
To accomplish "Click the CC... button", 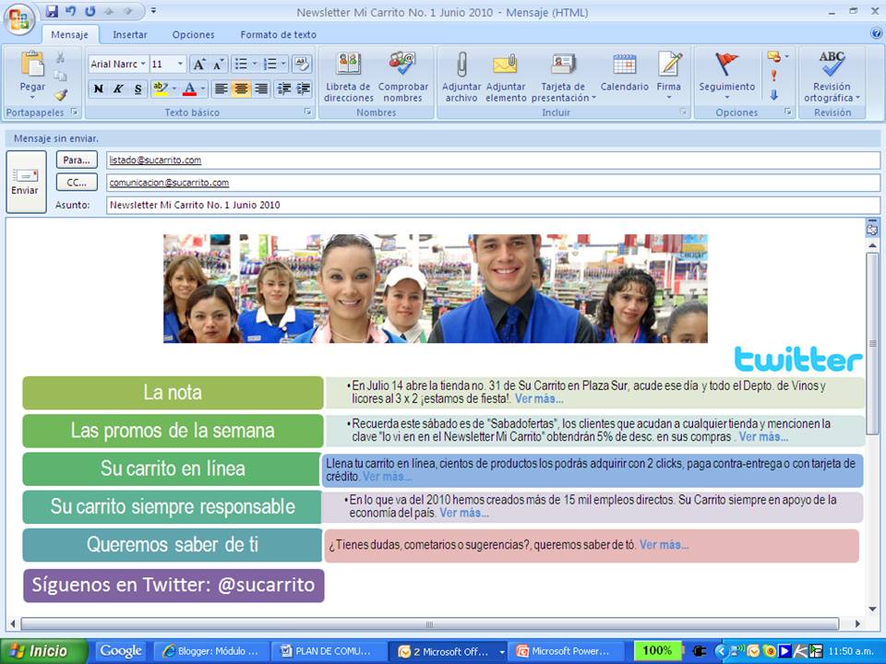I will coord(77,183).
